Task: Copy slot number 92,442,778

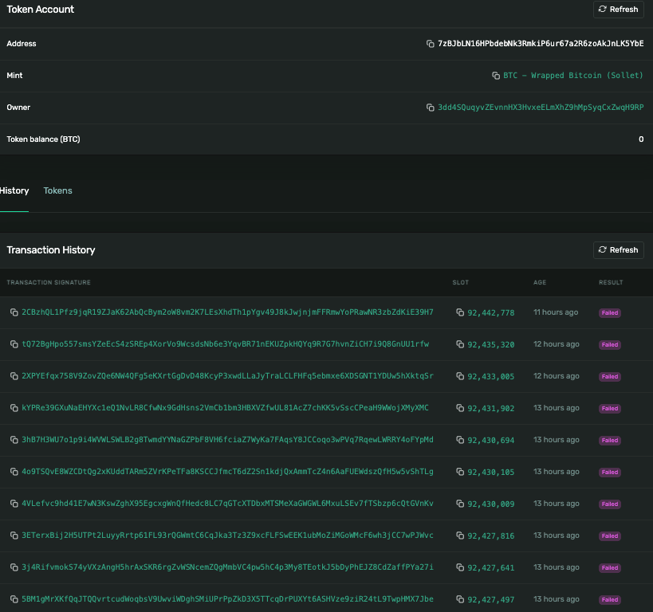Action: pos(458,312)
